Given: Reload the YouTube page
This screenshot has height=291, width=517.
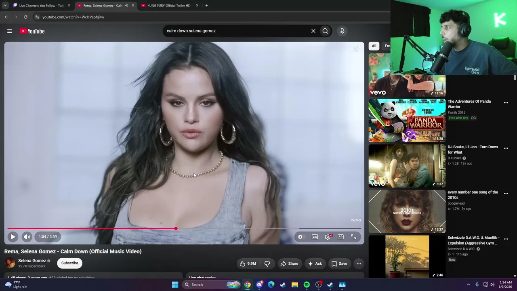Looking at the screenshot, I should coord(25,17).
